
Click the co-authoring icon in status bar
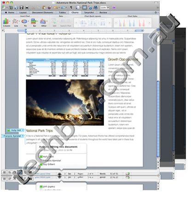[59, 174]
